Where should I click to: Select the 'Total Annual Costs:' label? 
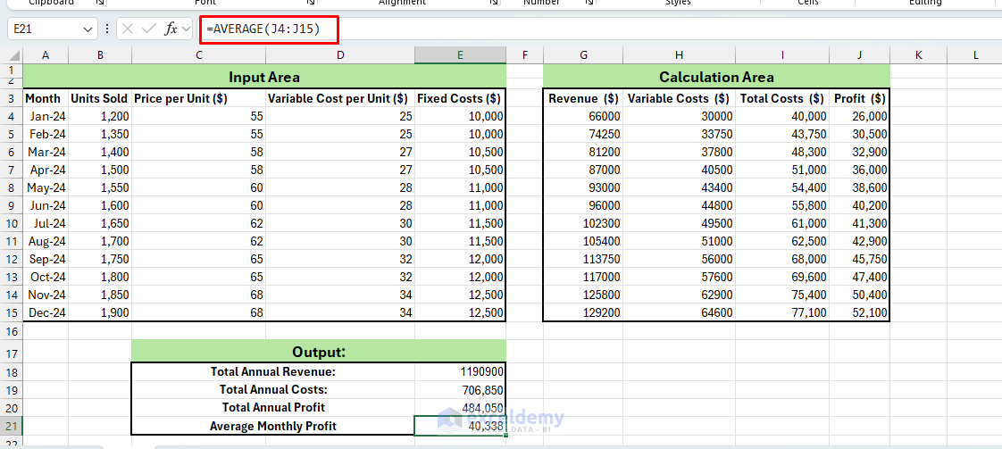(273, 389)
